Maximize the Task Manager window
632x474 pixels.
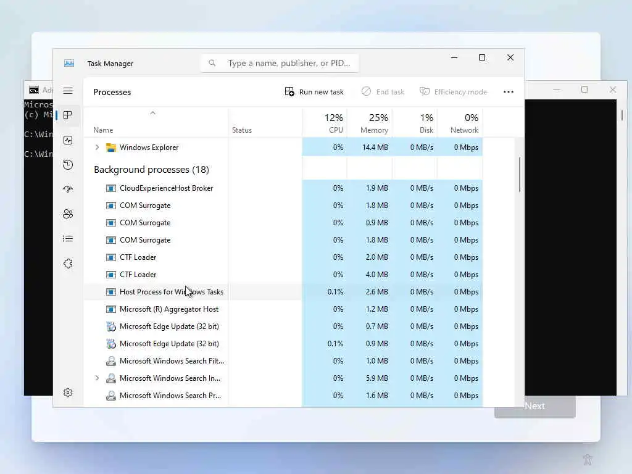coord(481,57)
